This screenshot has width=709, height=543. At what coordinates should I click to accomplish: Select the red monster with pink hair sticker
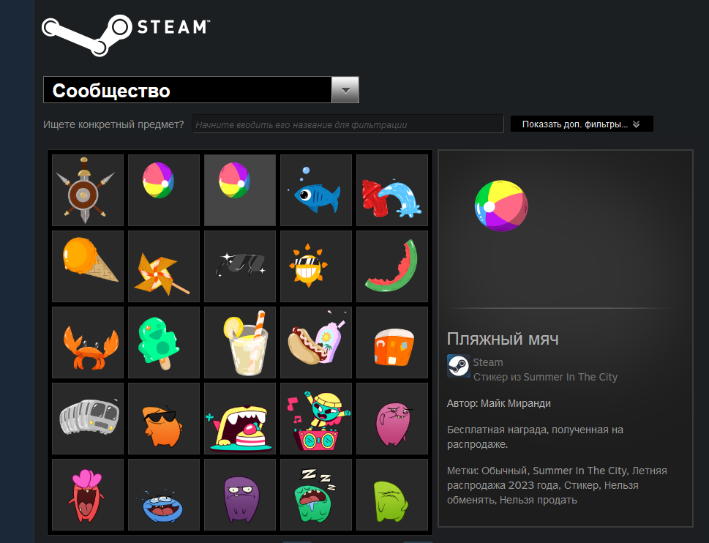click(88, 495)
